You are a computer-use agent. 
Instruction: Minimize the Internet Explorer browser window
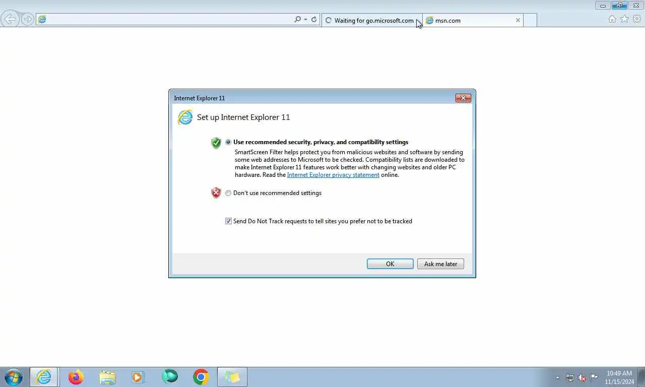[603, 6]
